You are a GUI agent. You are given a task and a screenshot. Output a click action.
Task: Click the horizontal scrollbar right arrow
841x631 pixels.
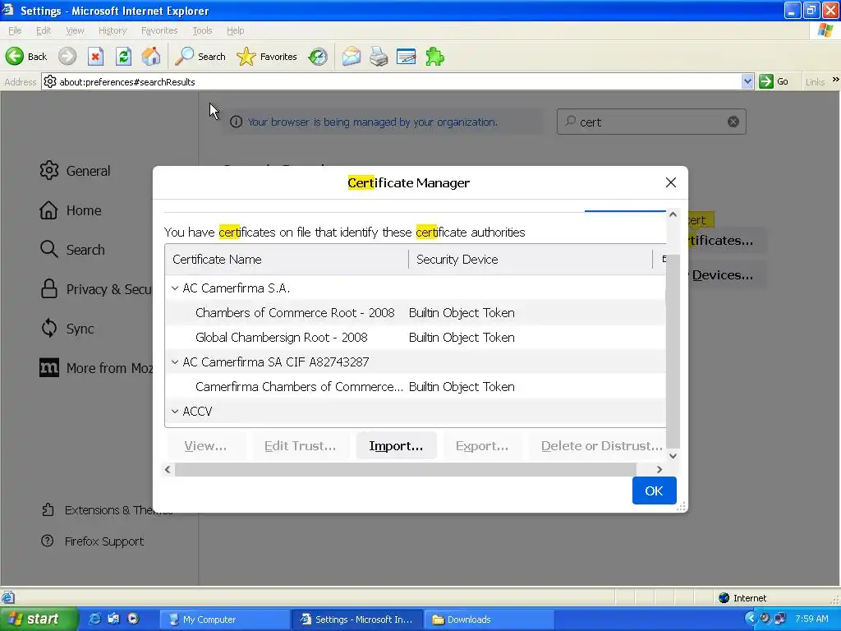click(659, 469)
